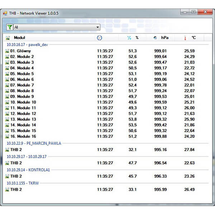Click temperature value 26,00 for Module 11
The width and height of the screenshot is (215, 215).
tap(189, 108)
